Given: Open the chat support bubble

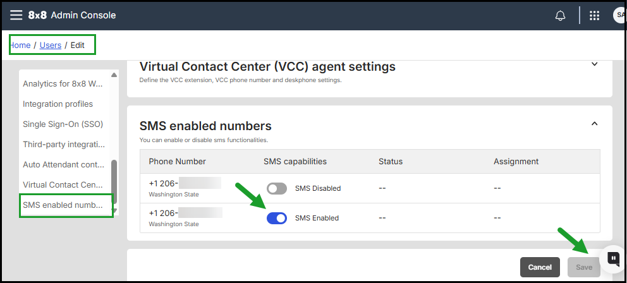Looking at the screenshot, I should [612, 258].
